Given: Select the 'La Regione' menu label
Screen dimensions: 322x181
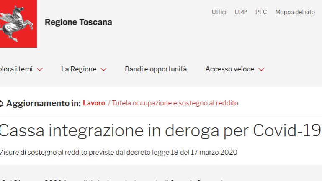Looking at the screenshot, I should click(x=79, y=69).
